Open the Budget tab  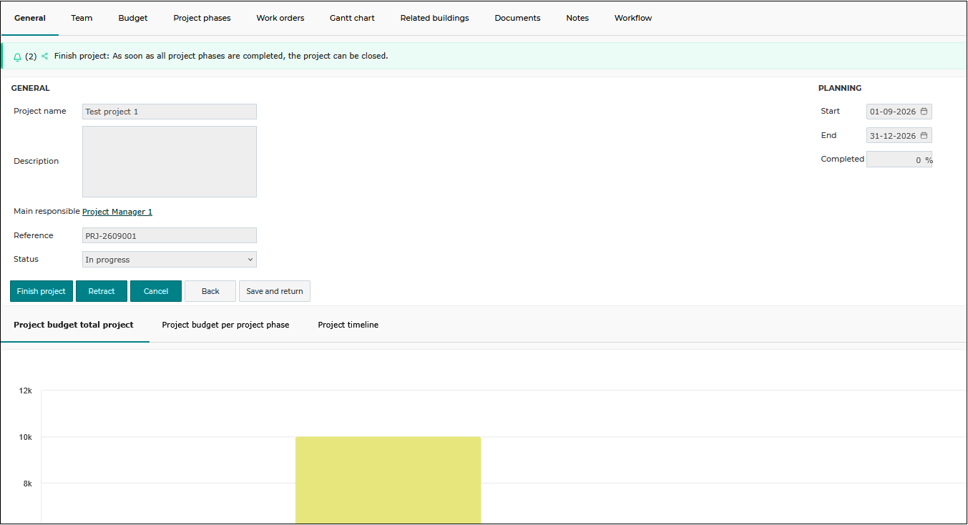click(133, 18)
